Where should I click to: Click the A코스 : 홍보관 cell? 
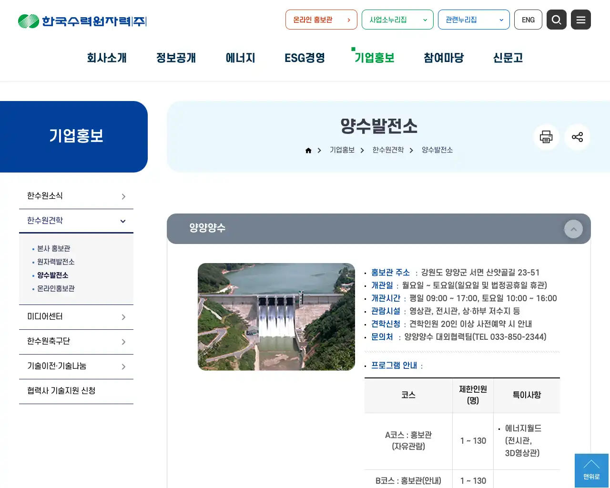[408, 441]
